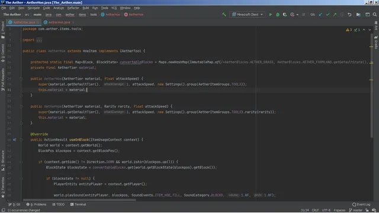Click 'The Aether' breadcrumb root
This screenshot has height=213, width=379.
12,14
